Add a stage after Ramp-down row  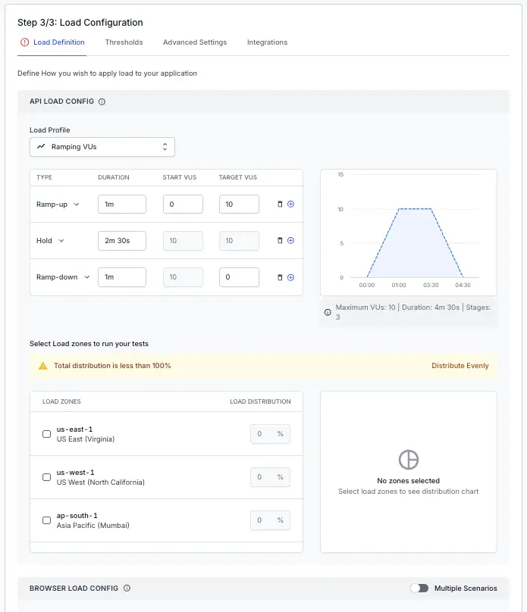point(290,277)
